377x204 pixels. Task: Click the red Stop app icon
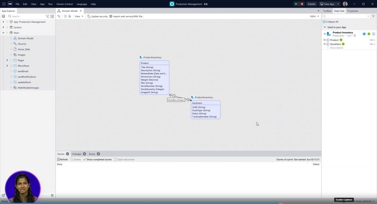click(302, 4)
